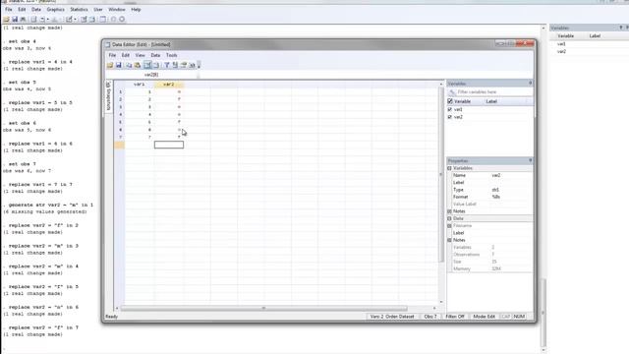Expand Notes under Data properties

click(x=450, y=240)
